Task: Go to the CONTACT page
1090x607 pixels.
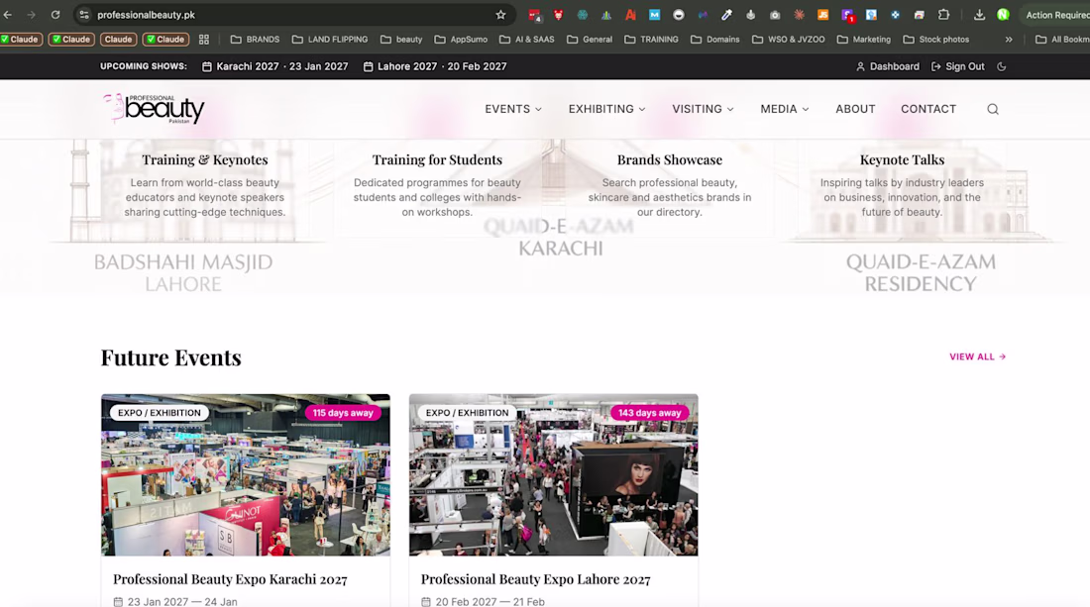Action: click(x=928, y=109)
